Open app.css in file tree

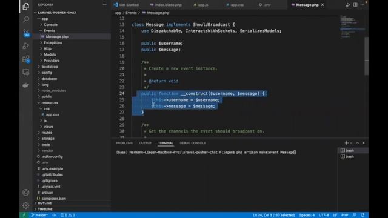click(52, 114)
